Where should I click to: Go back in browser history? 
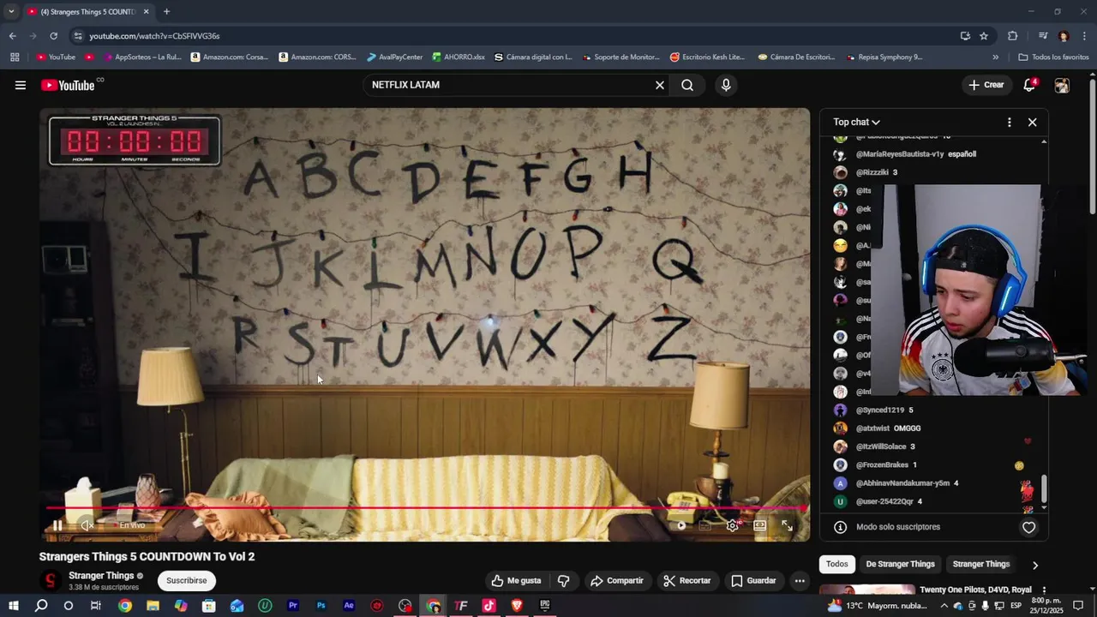click(x=12, y=36)
